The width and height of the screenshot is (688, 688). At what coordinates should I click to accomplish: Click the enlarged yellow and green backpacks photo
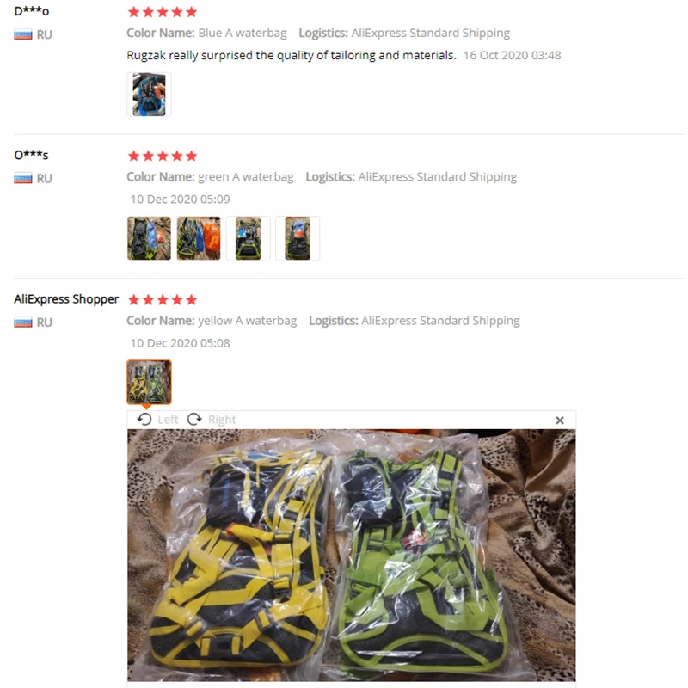click(352, 555)
